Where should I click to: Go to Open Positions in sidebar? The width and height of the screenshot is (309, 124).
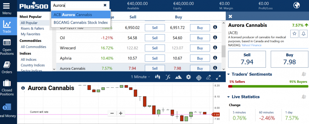7,47
